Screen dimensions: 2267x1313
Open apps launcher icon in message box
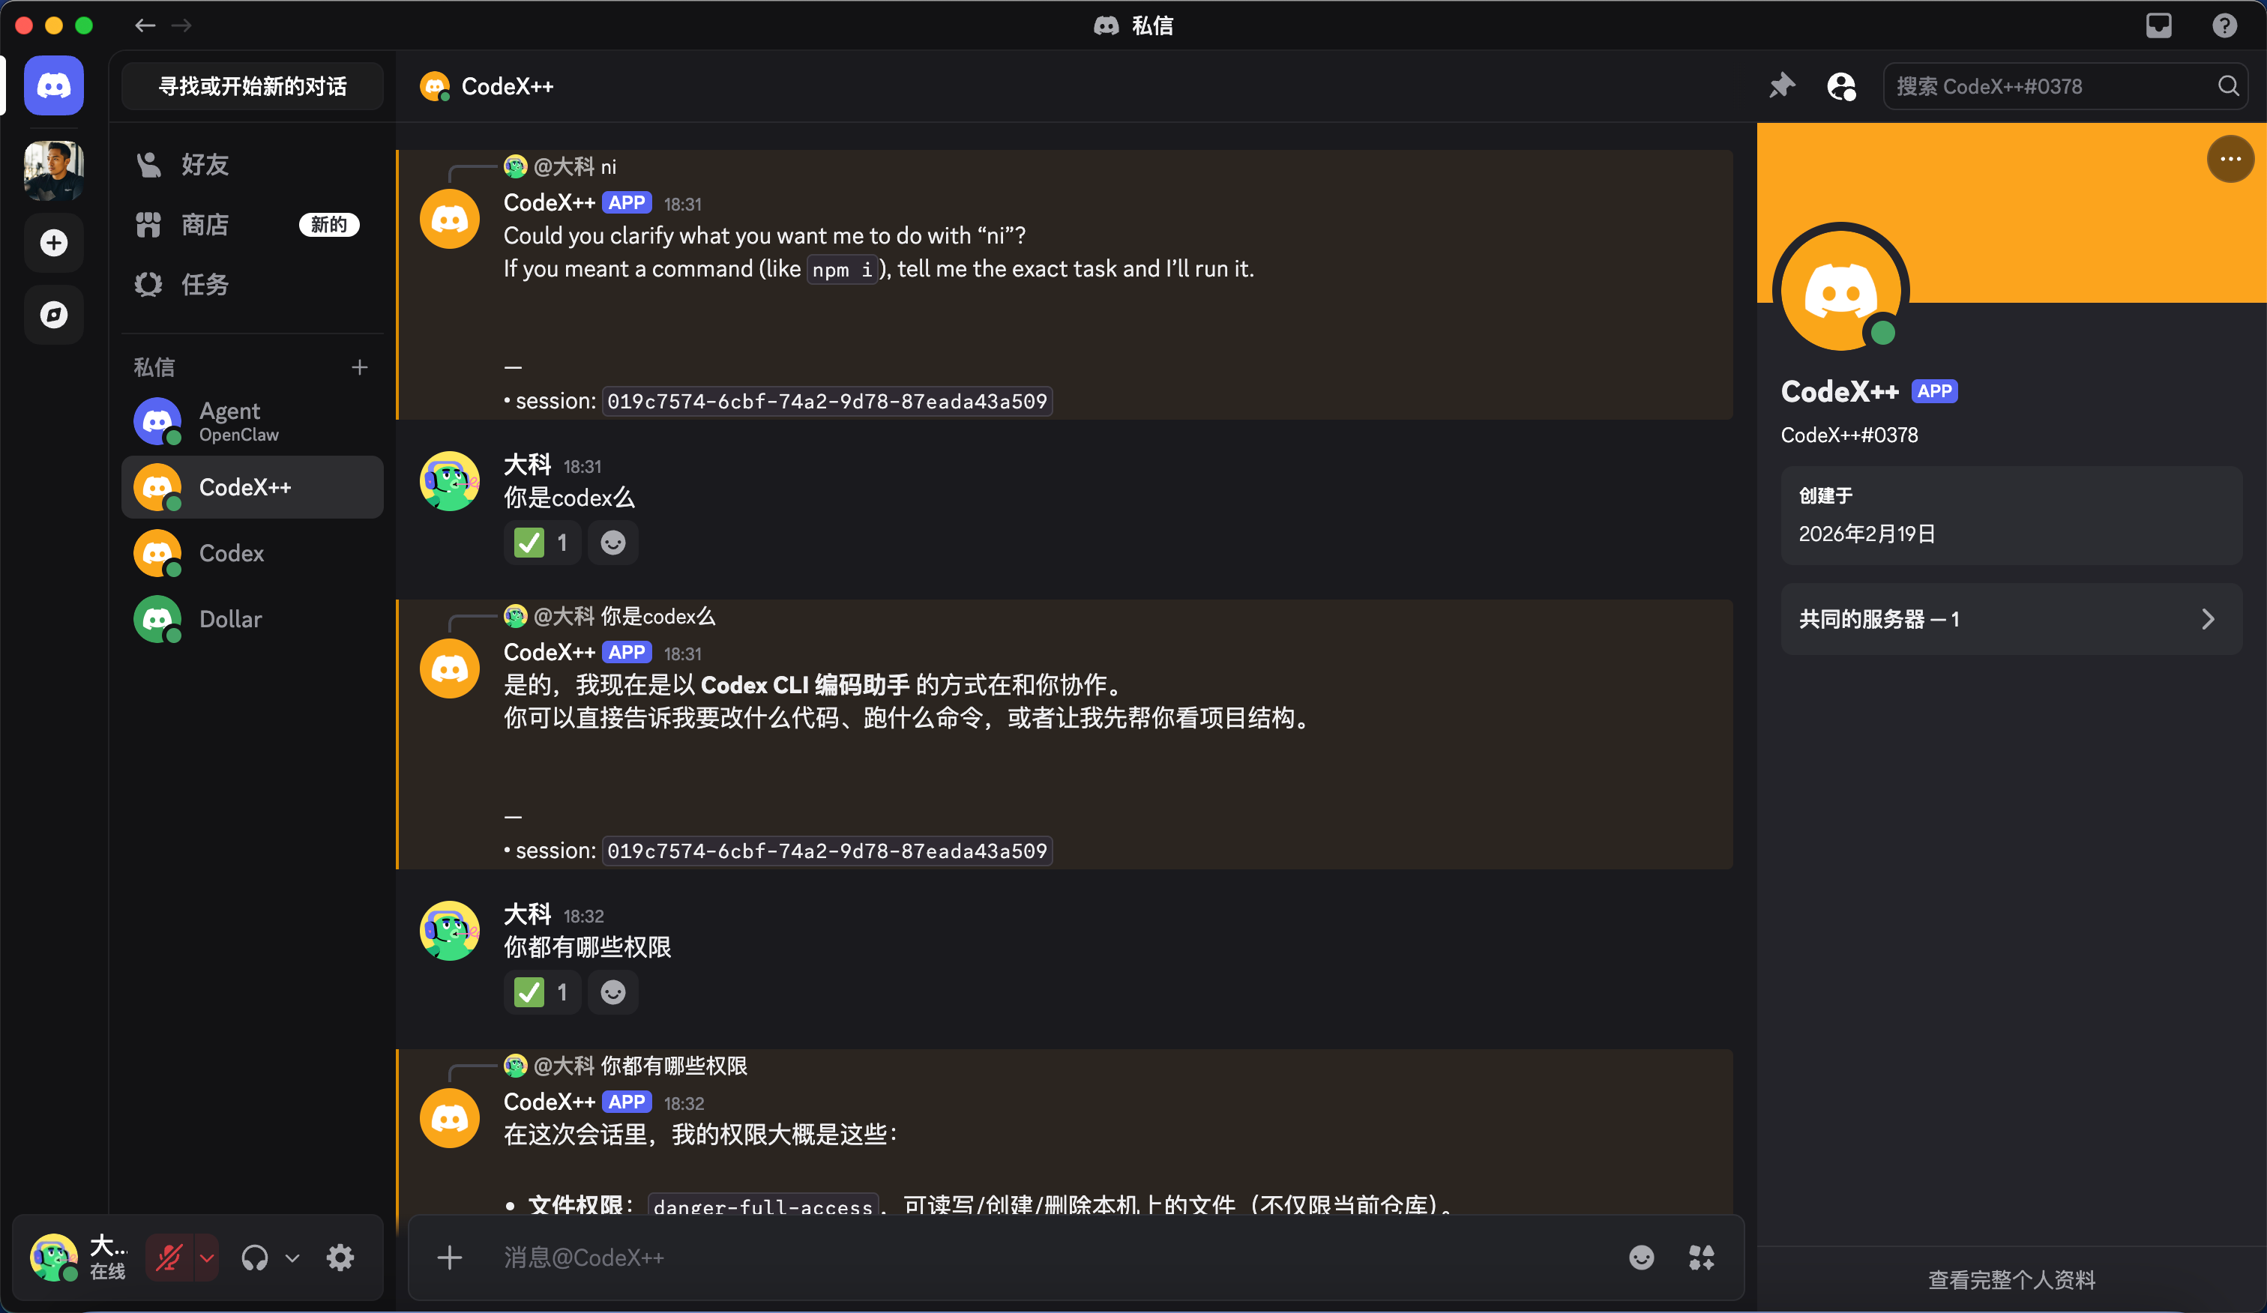coord(1700,1258)
